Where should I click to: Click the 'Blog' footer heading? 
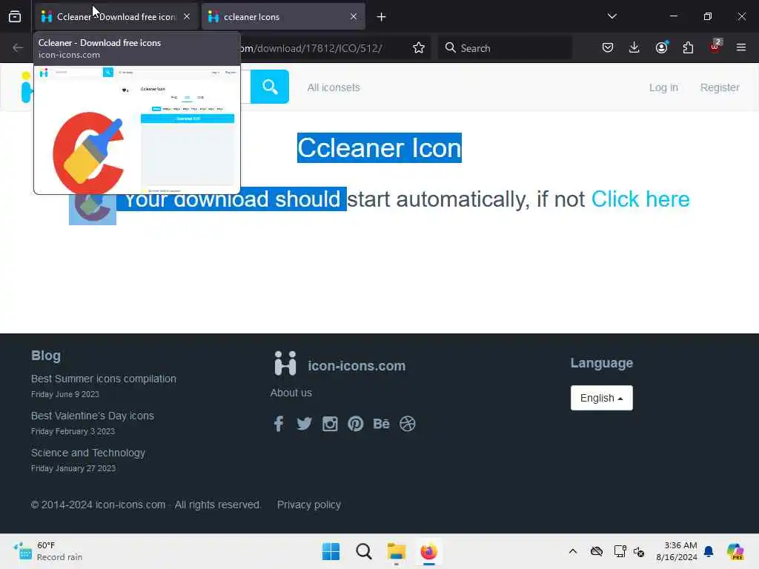[x=46, y=356]
